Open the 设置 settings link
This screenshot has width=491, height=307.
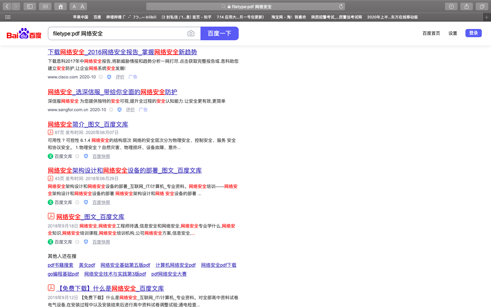(x=453, y=33)
